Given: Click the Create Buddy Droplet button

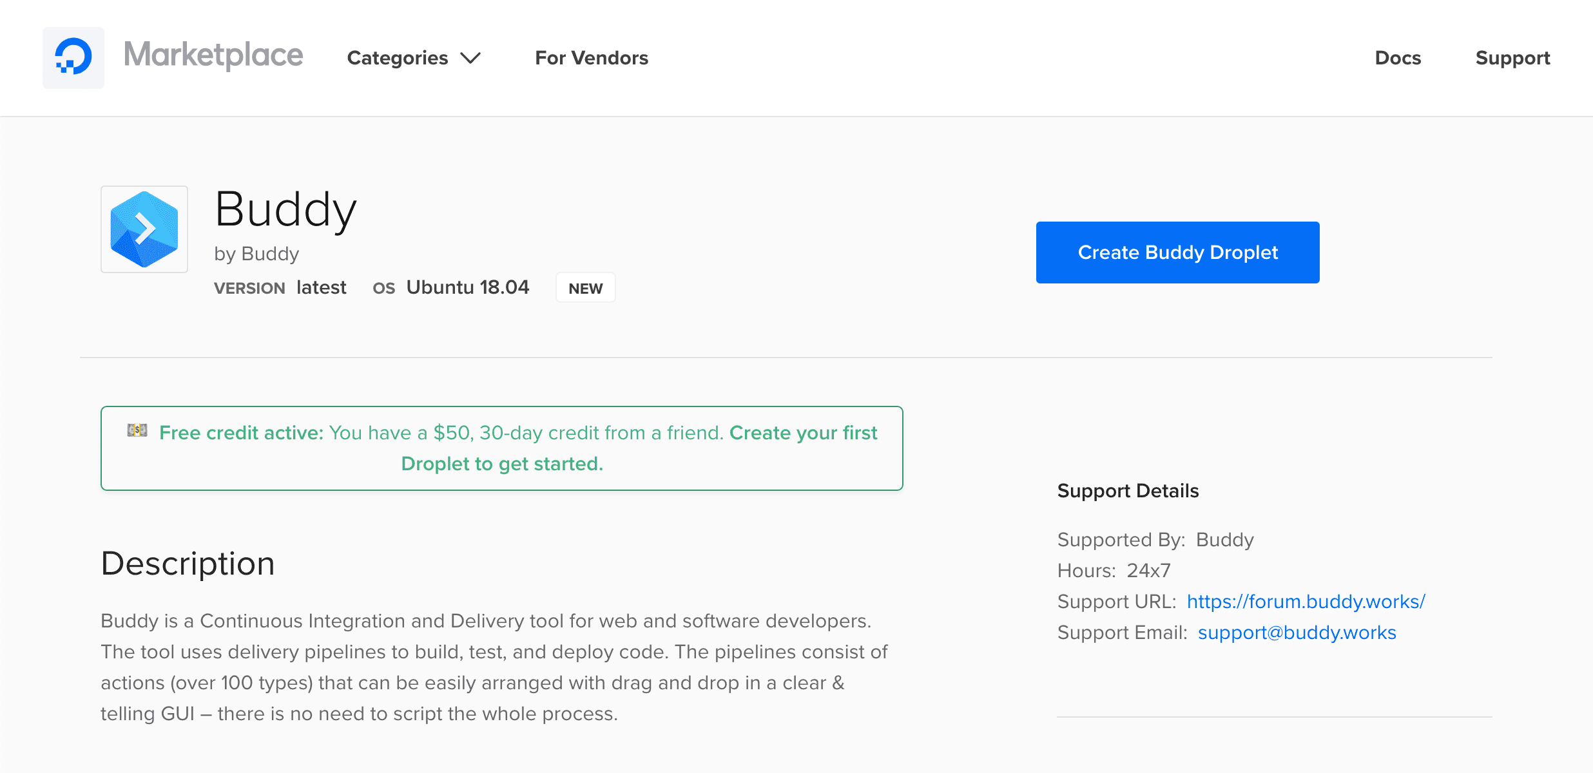Looking at the screenshot, I should pos(1177,252).
